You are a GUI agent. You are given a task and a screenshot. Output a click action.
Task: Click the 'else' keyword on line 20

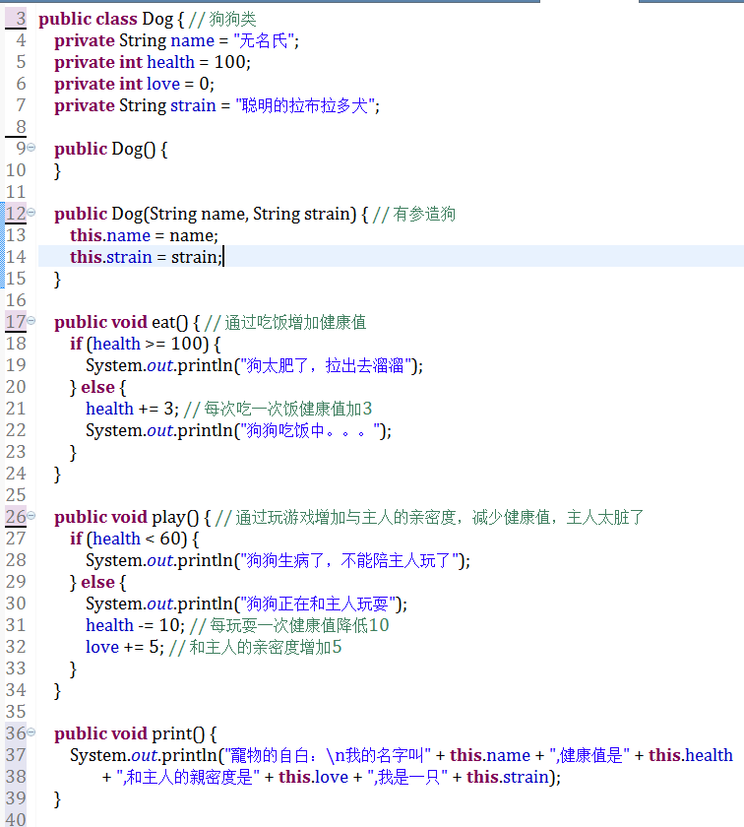98,387
